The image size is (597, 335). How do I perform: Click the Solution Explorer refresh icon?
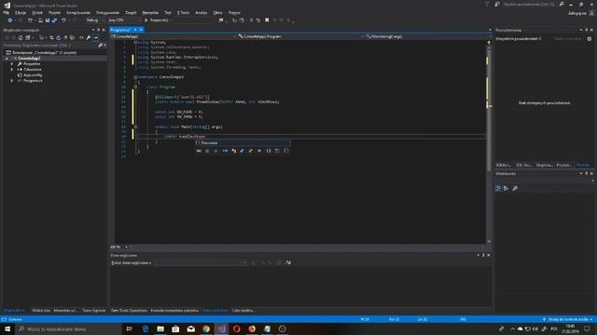[x=58, y=37]
